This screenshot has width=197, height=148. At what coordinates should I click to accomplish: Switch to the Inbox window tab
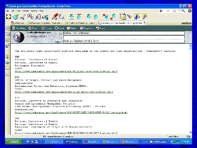point(80,23)
